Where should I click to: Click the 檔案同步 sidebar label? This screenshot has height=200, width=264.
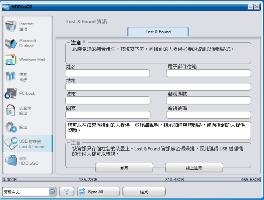pyautogui.click(x=23, y=77)
